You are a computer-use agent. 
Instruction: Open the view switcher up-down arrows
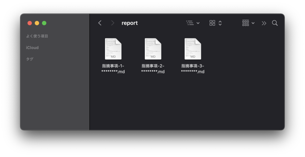[x=220, y=23]
